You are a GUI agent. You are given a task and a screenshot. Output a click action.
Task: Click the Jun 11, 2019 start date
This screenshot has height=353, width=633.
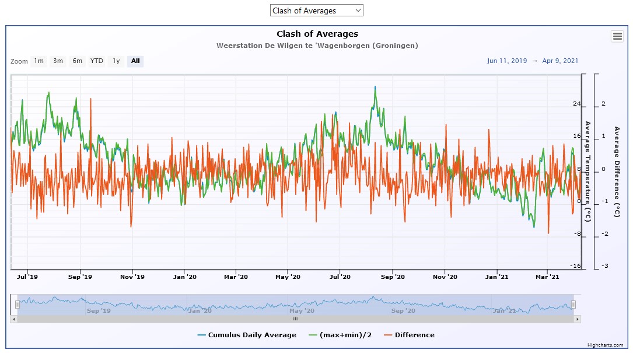[x=506, y=61]
